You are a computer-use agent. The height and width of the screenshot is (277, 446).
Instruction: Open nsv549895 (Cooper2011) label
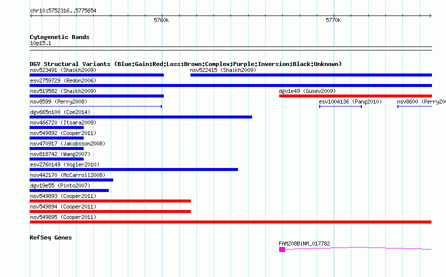pyautogui.click(x=63, y=217)
